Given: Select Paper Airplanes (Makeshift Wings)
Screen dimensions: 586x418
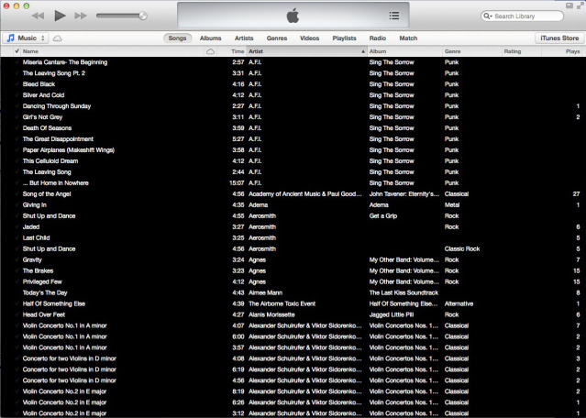Looking at the screenshot, I should (x=69, y=150).
